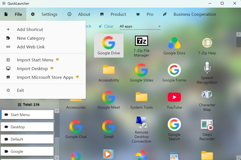Click the About info icon
This screenshot has width=241, height=160.
[x=69, y=14]
